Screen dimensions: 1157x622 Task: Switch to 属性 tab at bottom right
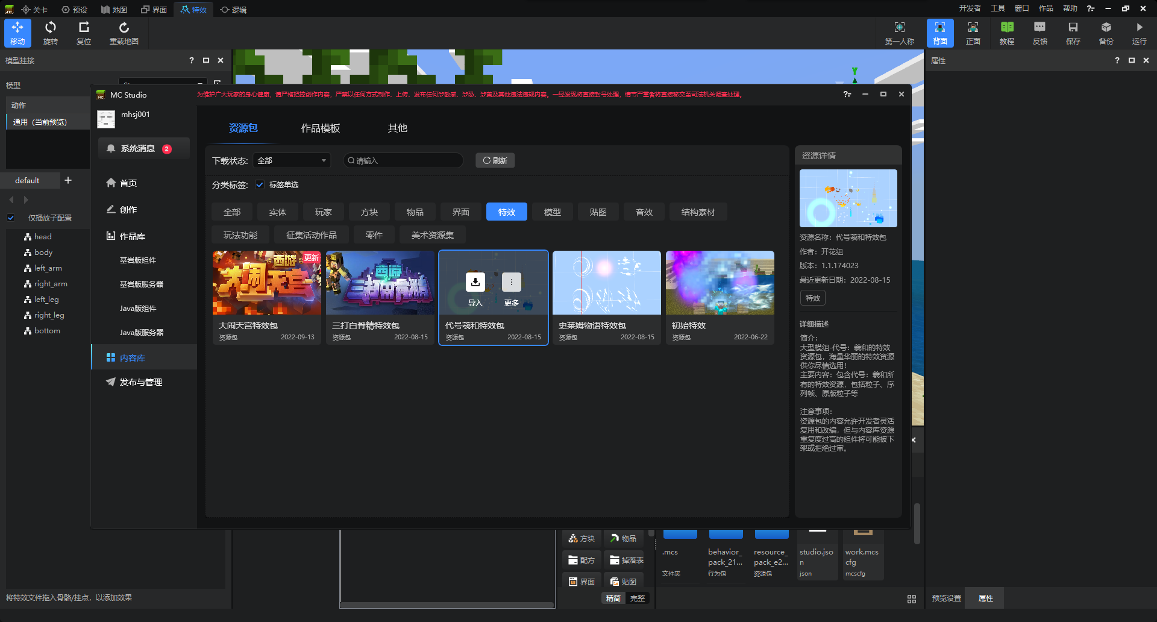click(986, 598)
